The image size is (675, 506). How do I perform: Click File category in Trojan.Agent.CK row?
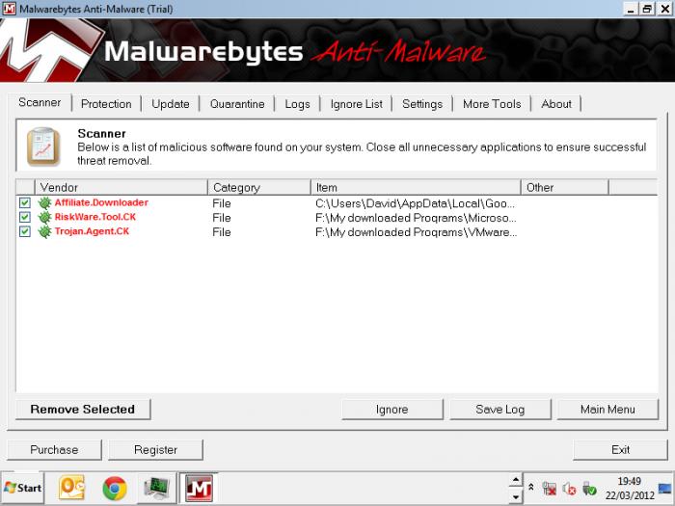pos(222,232)
